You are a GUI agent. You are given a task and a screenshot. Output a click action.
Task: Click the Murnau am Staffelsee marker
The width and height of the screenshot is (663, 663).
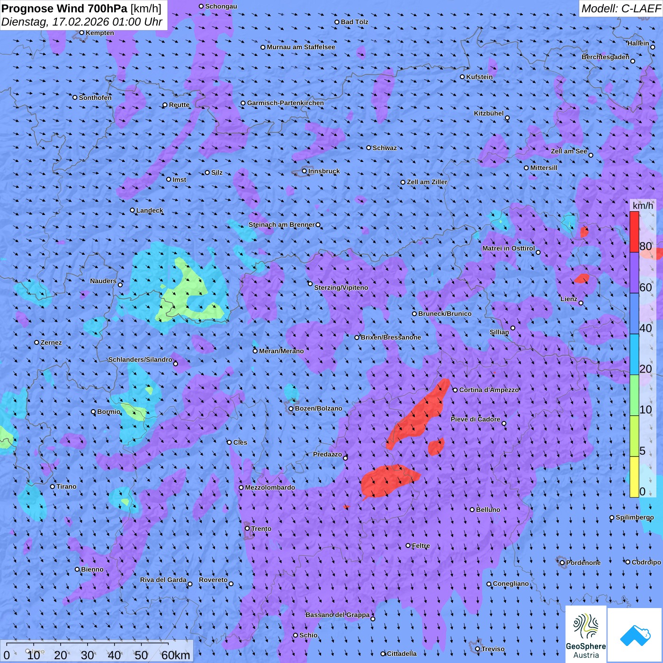click(x=263, y=47)
